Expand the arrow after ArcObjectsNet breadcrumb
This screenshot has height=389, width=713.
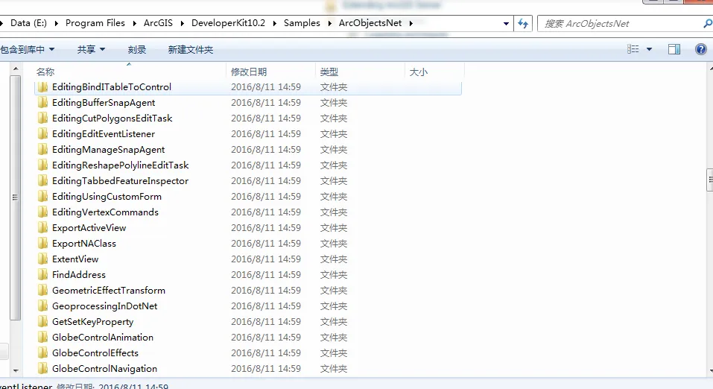[411, 23]
